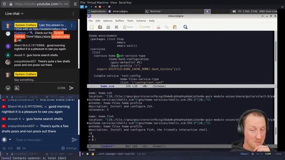Open the virt-manager View menu
The image size is (285, 160).
pyautogui.click(x=114, y=3)
